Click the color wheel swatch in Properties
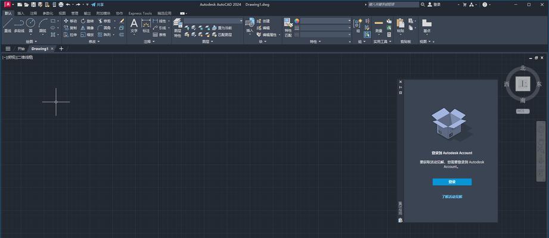The width and height of the screenshot is (549, 238). click(297, 21)
